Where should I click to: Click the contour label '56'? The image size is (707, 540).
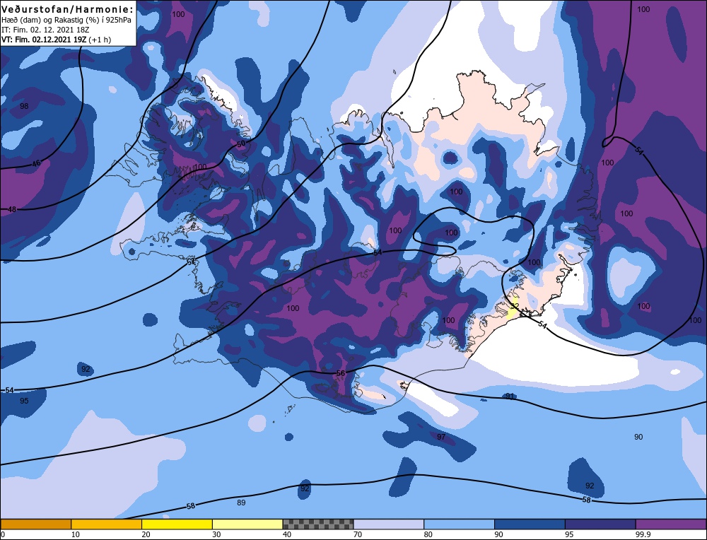(341, 373)
